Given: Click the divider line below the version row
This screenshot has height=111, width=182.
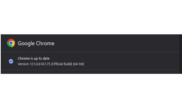Looking at the screenshot, I should tap(91, 70).
